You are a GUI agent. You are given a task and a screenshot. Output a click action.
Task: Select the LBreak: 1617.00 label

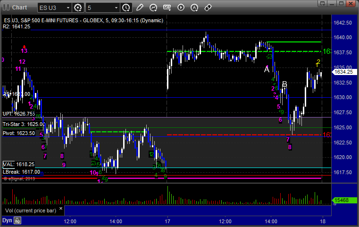tap(21, 172)
